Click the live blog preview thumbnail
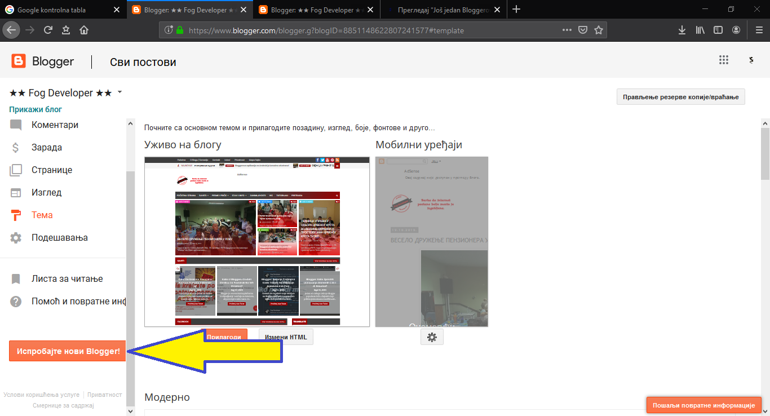Image resolution: width=770 pixels, height=416 pixels. pos(257,241)
